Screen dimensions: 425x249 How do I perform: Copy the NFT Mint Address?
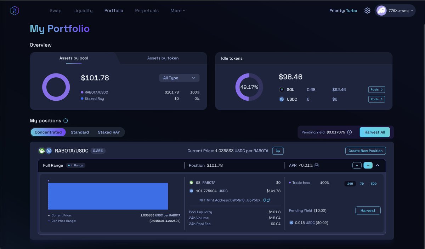tap(264, 200)
